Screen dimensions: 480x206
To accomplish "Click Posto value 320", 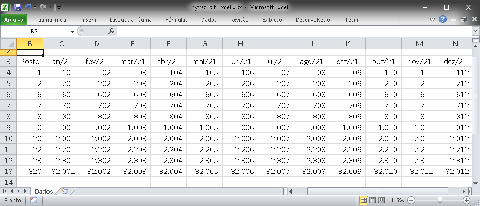I will 30,172.
